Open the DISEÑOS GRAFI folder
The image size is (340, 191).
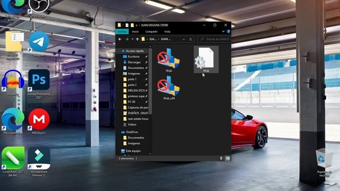click(x=138, y=113)
